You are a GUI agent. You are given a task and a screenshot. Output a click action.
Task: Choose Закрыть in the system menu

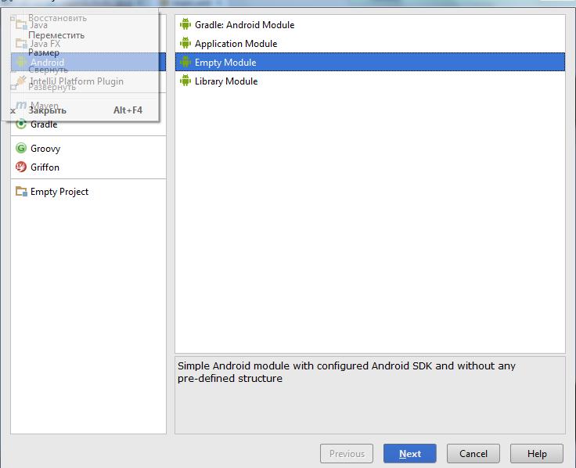click(x=80, y=110)
